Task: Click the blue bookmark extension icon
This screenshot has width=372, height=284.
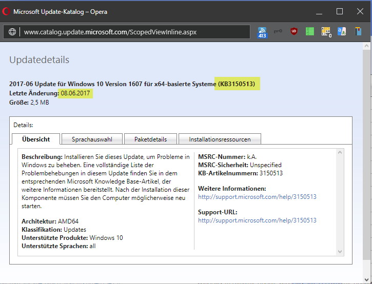Action: [x=358, y=31]
